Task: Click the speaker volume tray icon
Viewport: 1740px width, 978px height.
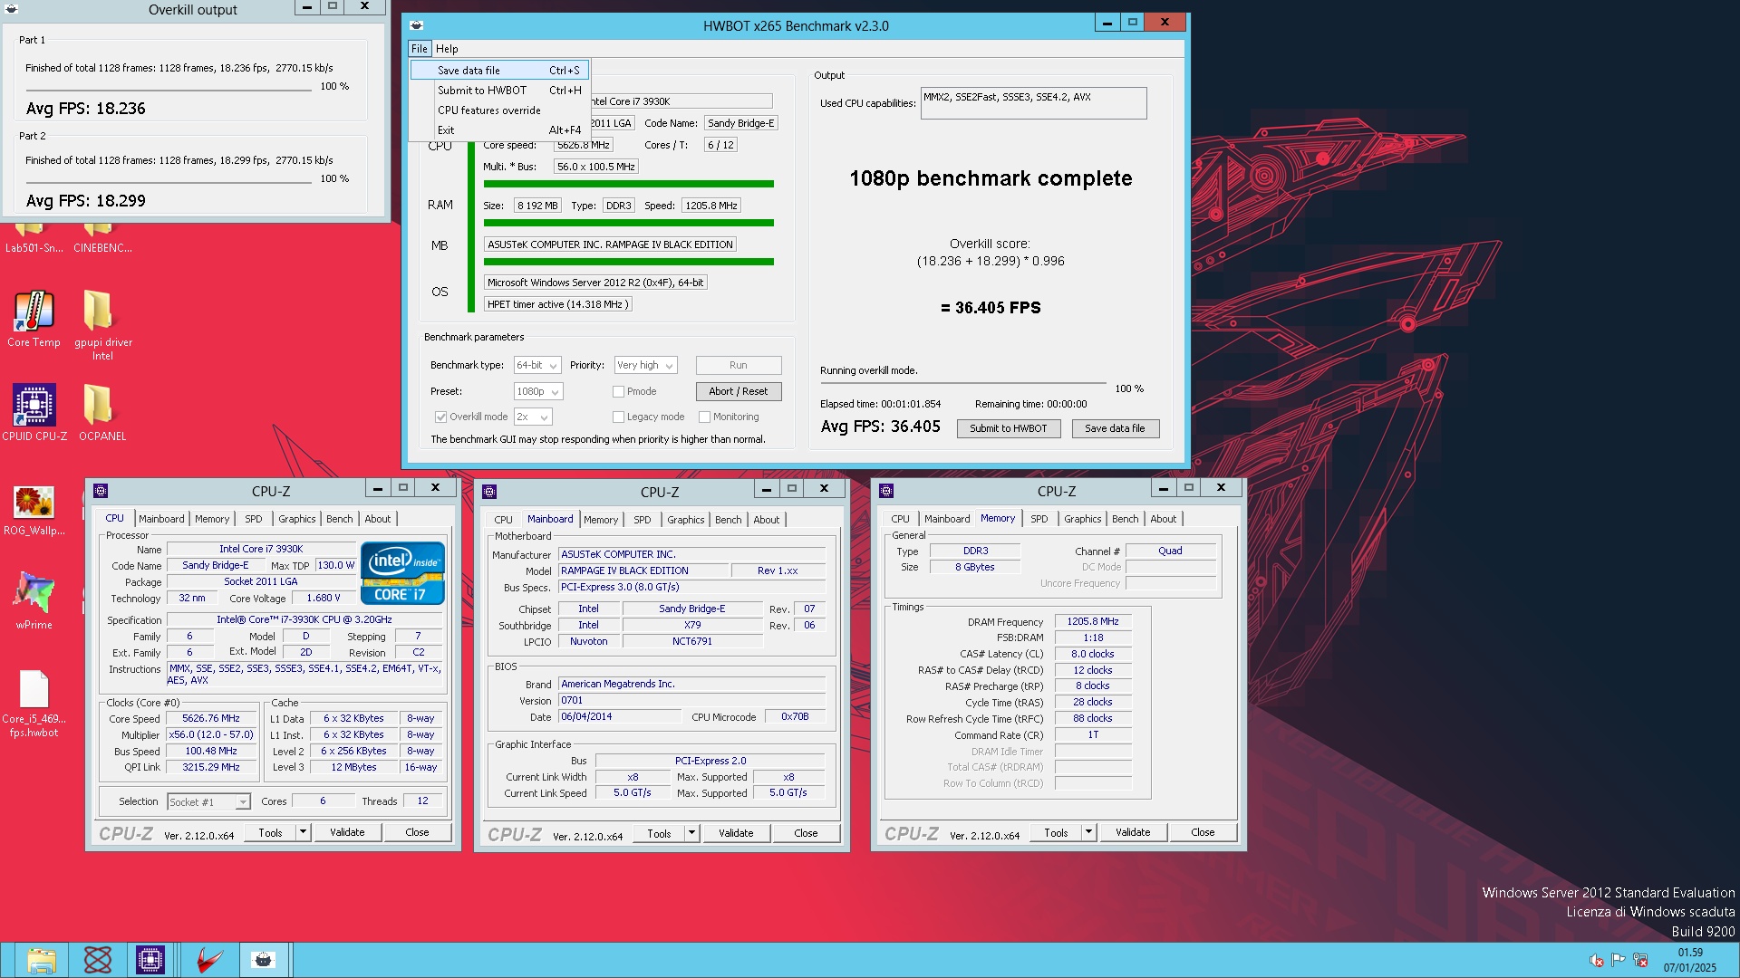Action: pos(1597,960)
